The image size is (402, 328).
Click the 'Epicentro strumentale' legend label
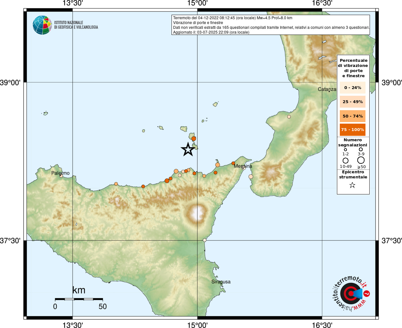coord(353,174)
